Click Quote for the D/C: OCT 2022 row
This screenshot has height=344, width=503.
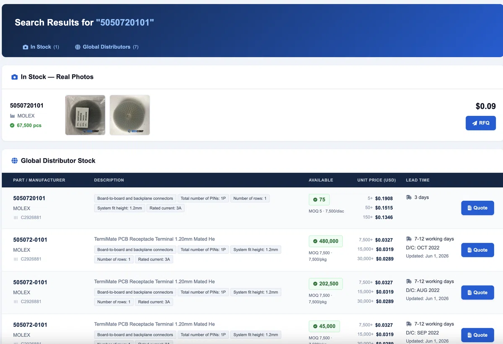tap(477, 250)
